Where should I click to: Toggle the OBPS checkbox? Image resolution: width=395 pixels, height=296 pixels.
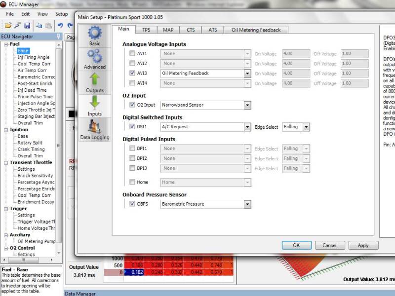tap(132, 204)
